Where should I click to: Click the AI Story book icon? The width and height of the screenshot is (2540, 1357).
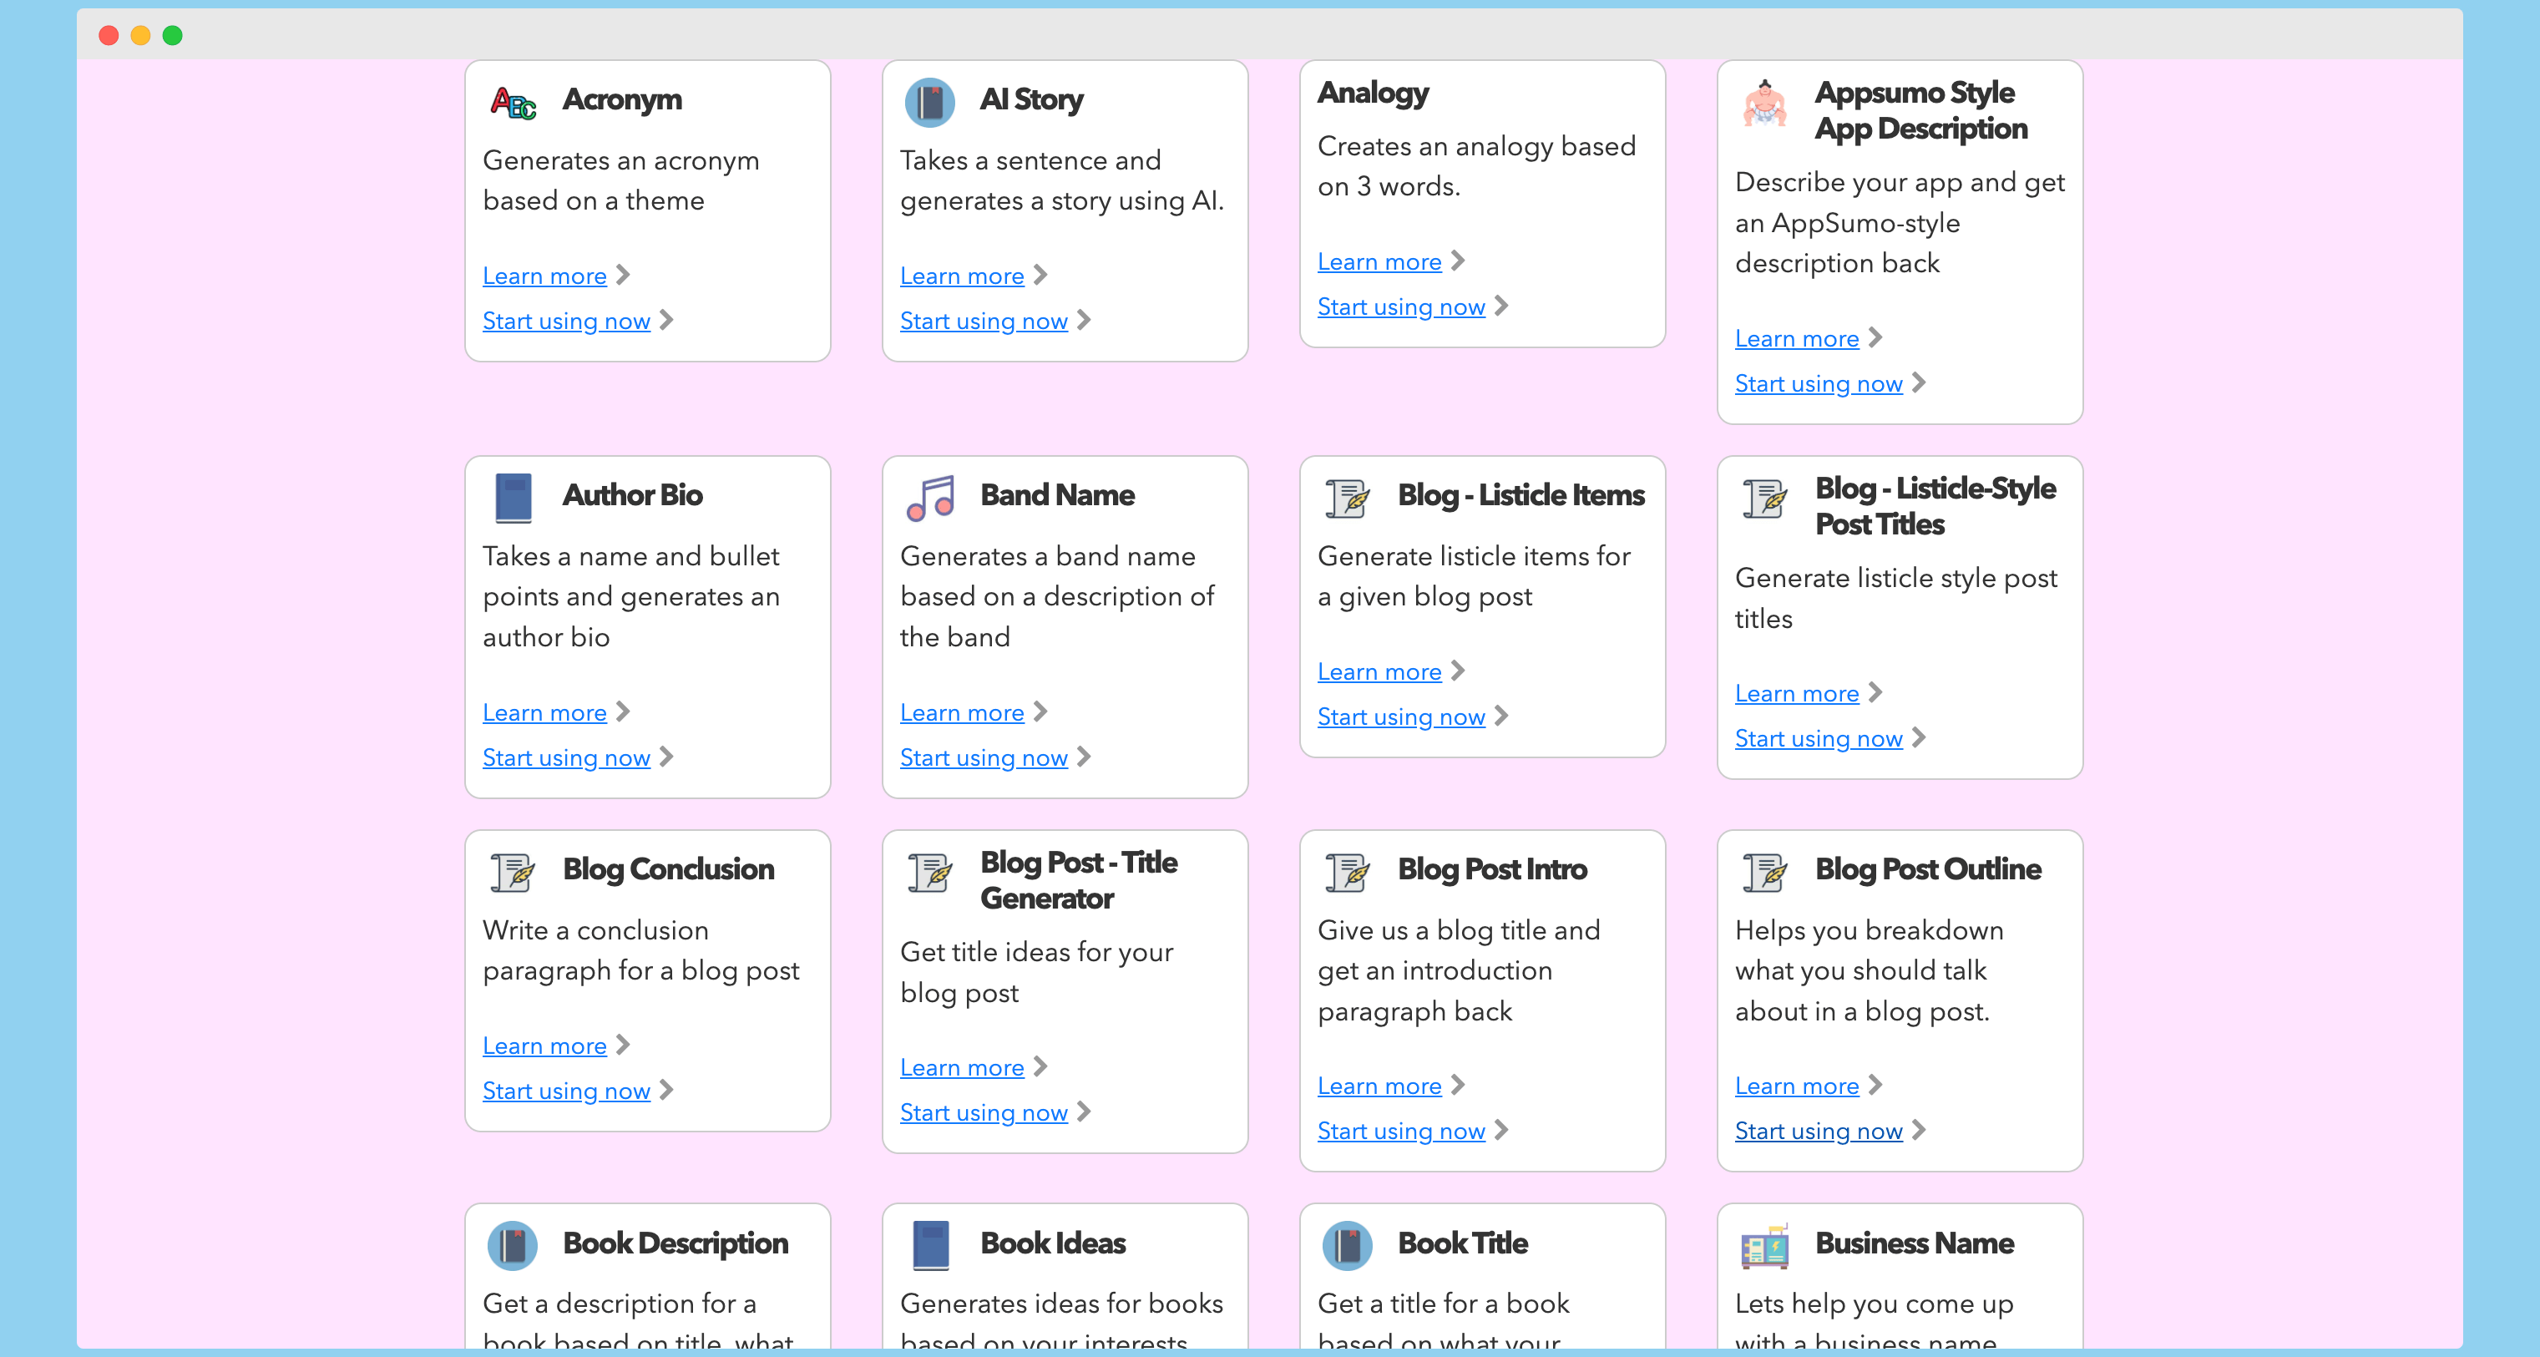[x=930, y=102]
